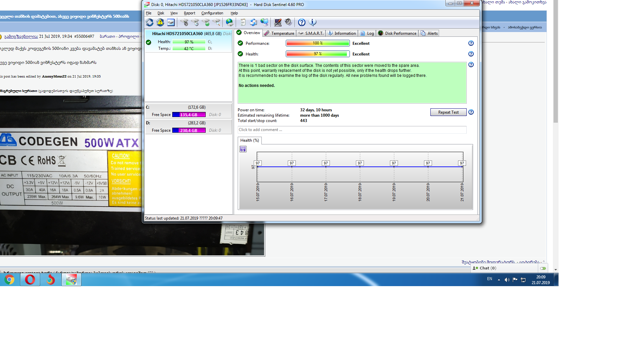Open the report document toolbar icon

[x=243, y=22]
